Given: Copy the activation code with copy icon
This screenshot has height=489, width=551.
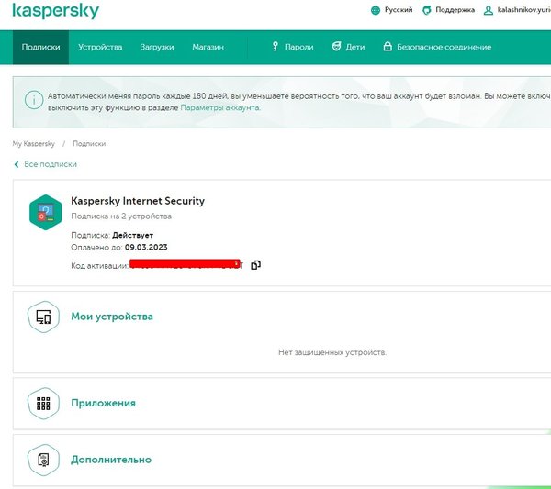Looking at the screenshot, I should point(256,265).
